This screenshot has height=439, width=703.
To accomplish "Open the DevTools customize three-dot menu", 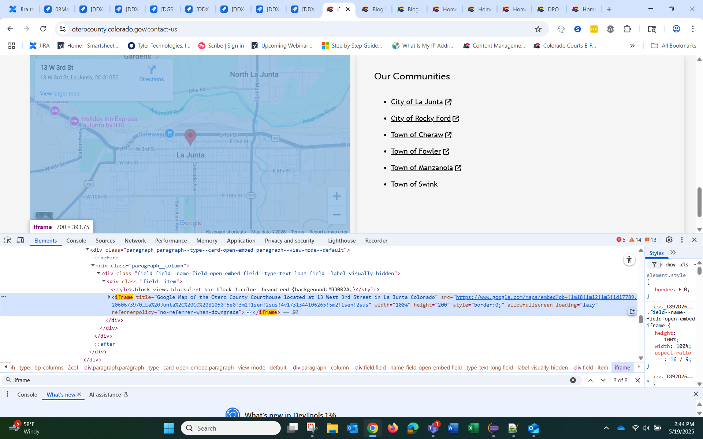I will tap(682, 240).
